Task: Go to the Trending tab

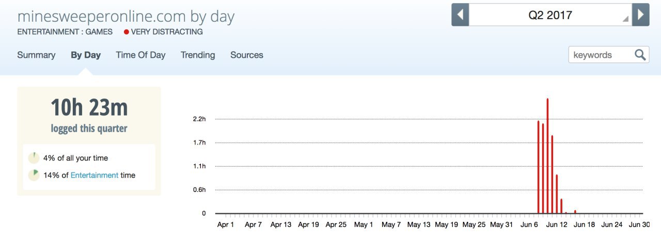Action: (x=198, y=55)
